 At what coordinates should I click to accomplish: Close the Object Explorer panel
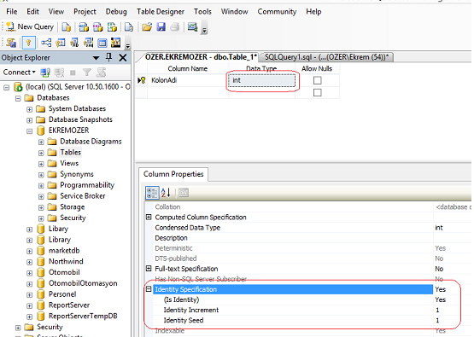(123, 57)
